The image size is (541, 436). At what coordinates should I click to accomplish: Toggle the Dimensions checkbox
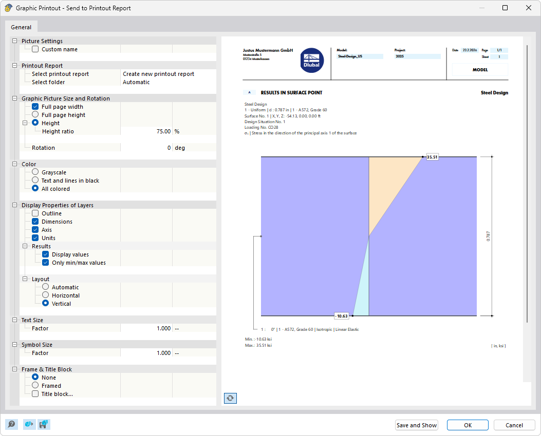35,222
